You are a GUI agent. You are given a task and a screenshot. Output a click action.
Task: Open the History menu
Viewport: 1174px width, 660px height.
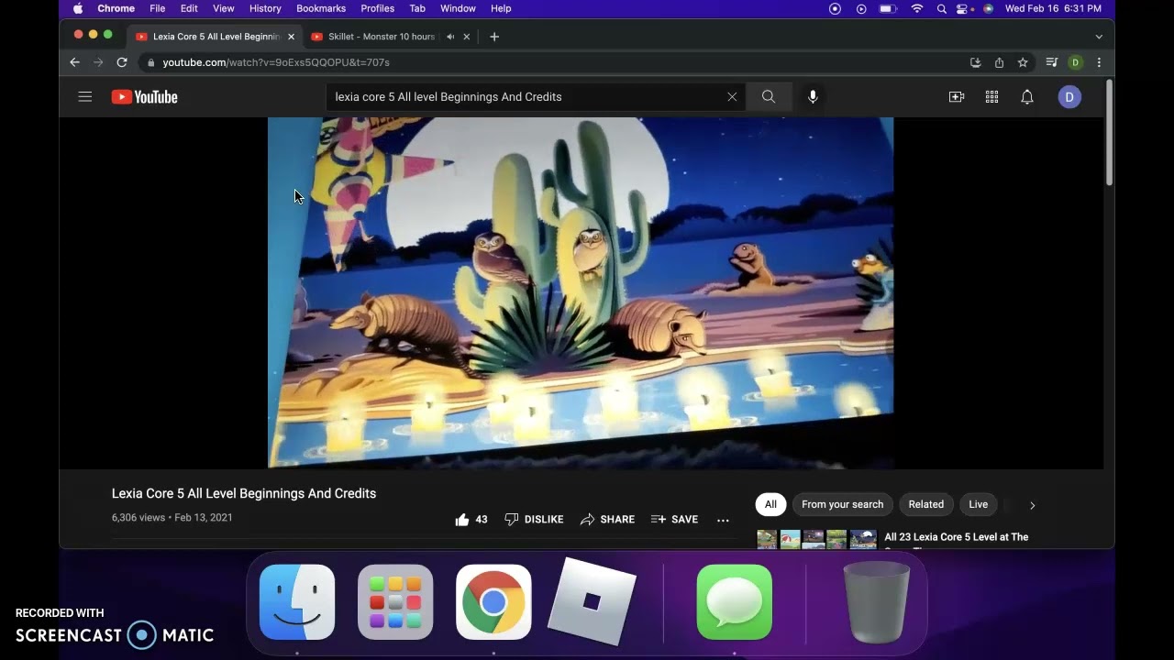265,8
